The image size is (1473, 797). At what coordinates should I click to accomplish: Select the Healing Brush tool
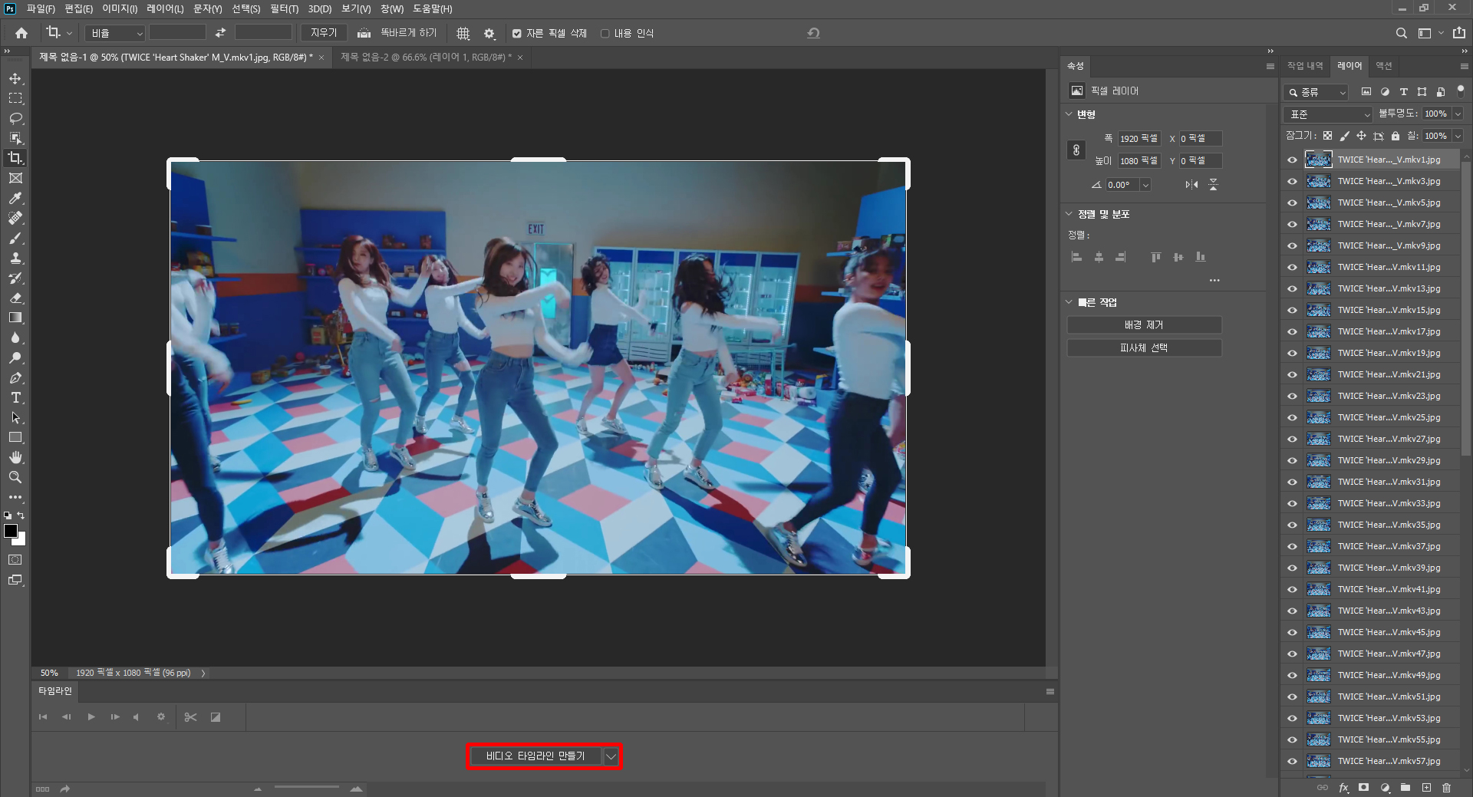coord(15,218)
